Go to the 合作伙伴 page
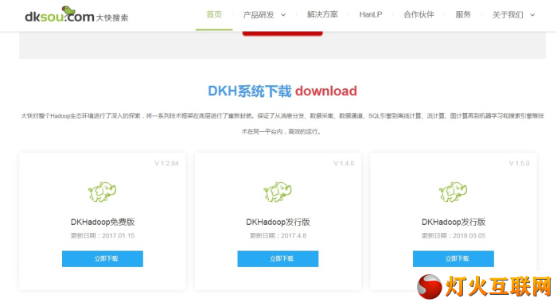The image size is (557, 306). point(419,14)
